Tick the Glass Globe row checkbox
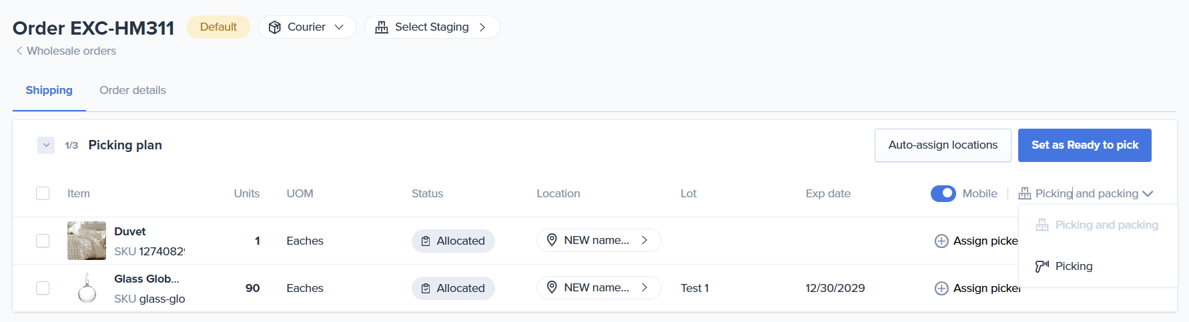This screenshot has height=322, width=1189. pyautogui.click(x=43, y=288)
